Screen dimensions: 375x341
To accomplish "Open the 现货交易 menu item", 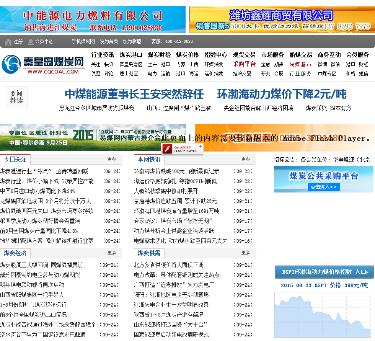I will click(244, 55).
